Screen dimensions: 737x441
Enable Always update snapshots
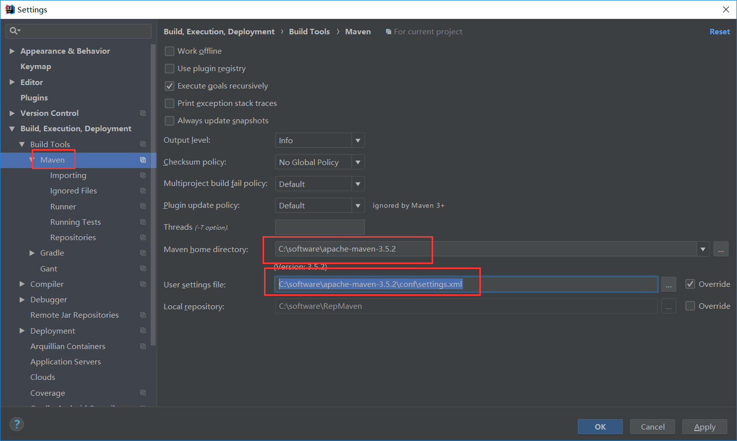pos(170,121)
